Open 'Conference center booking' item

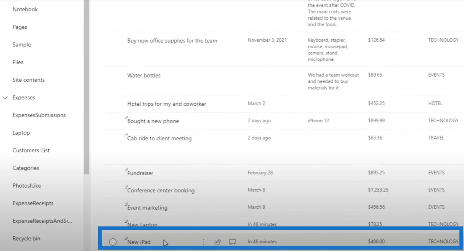click(161, 190)
